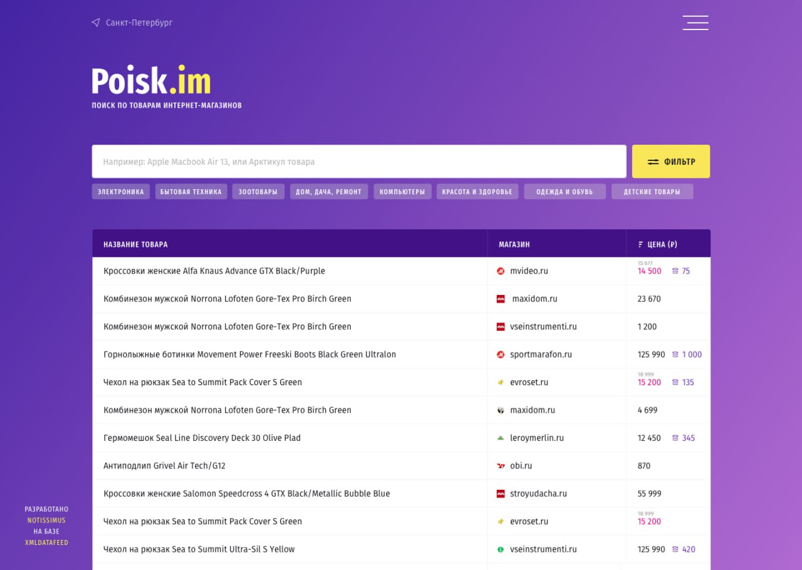Click the Poisk.im logo
802x570 pixels.
click(x=151, y=80)
